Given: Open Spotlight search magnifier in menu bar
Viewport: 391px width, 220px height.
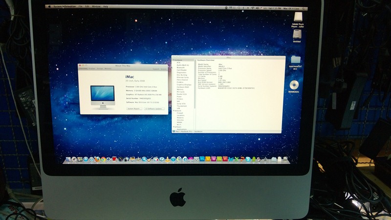Looking at the screenshot, I should 303,9.
